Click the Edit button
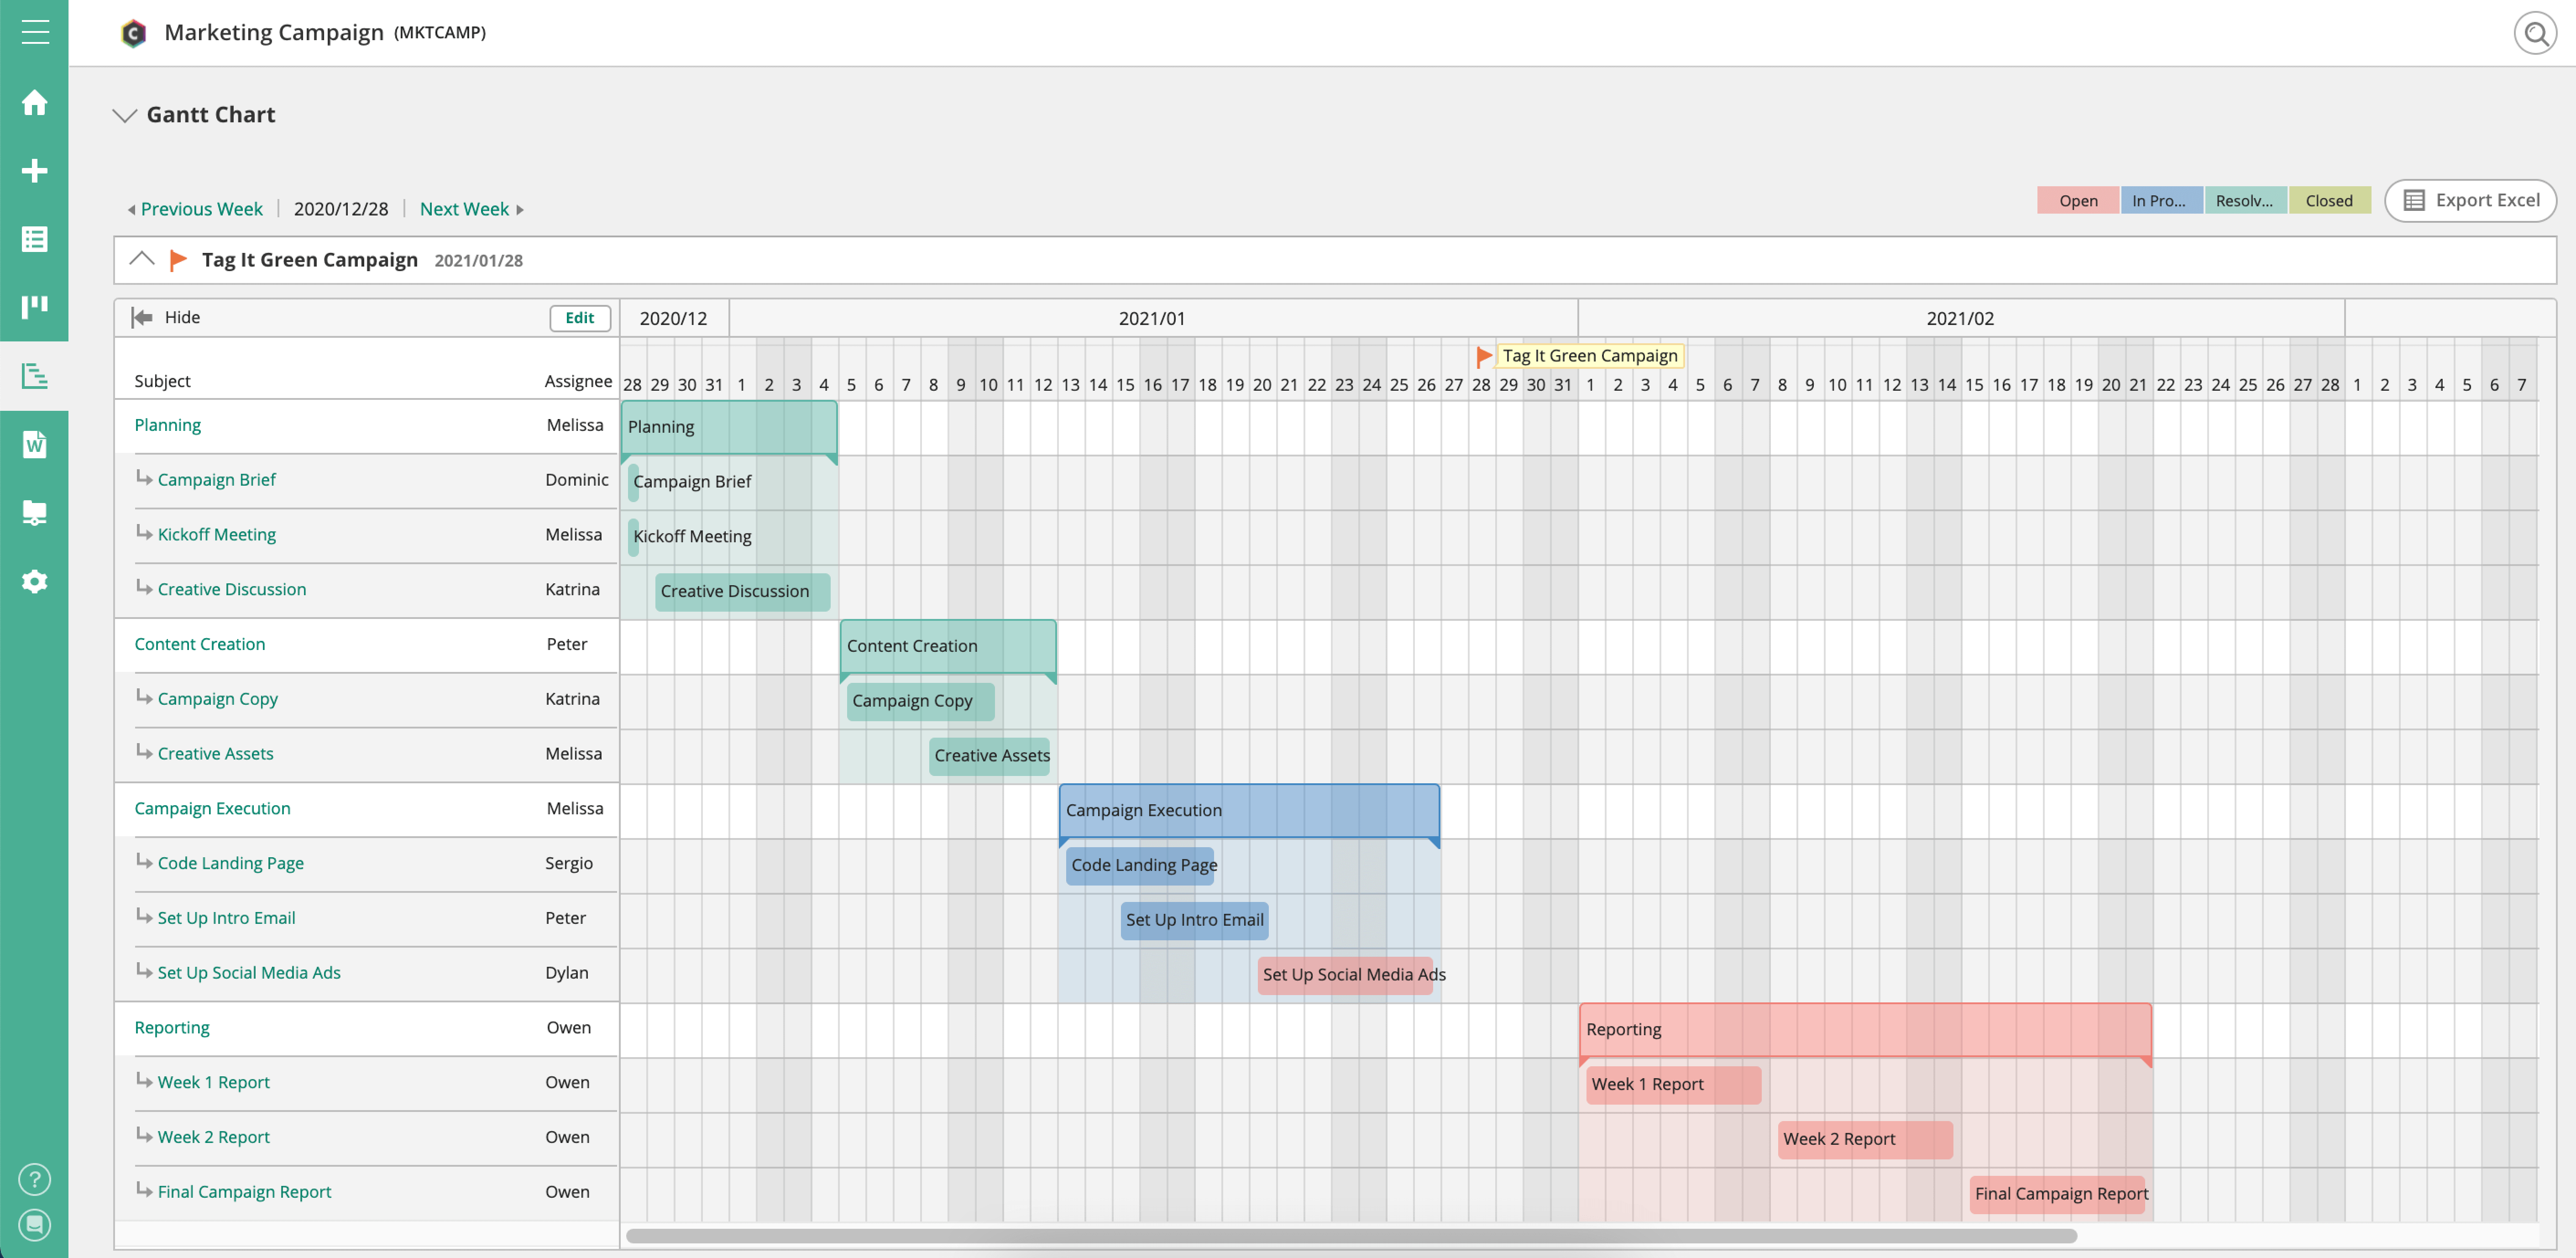Image resolution: width=2576 pixels, height=1258 pixels. coord(579,318)
